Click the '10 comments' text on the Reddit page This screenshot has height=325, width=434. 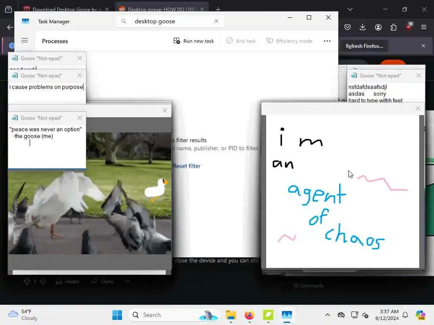coord(309,286)
